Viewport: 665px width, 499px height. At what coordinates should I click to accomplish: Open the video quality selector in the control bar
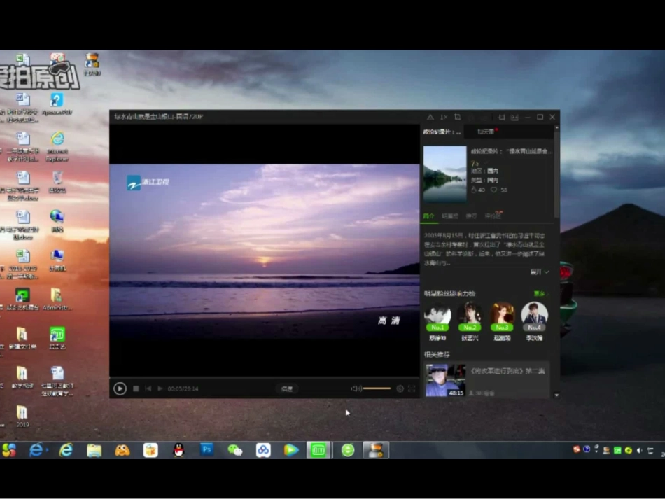coord(287,388)
